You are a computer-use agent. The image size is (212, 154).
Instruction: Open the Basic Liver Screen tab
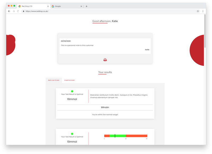[x=54, y=80]
